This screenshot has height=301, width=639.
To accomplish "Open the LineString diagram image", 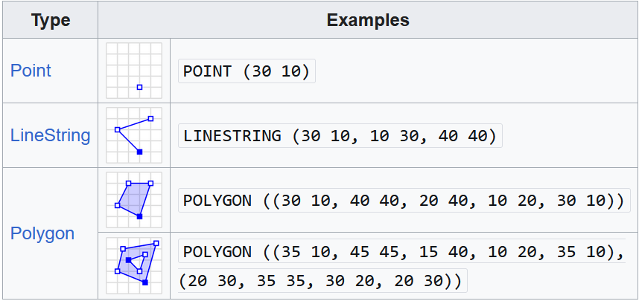I will point(134,135).
